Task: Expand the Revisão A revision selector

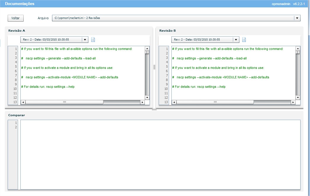Action: pyautogui.click(x=85, y=40)
